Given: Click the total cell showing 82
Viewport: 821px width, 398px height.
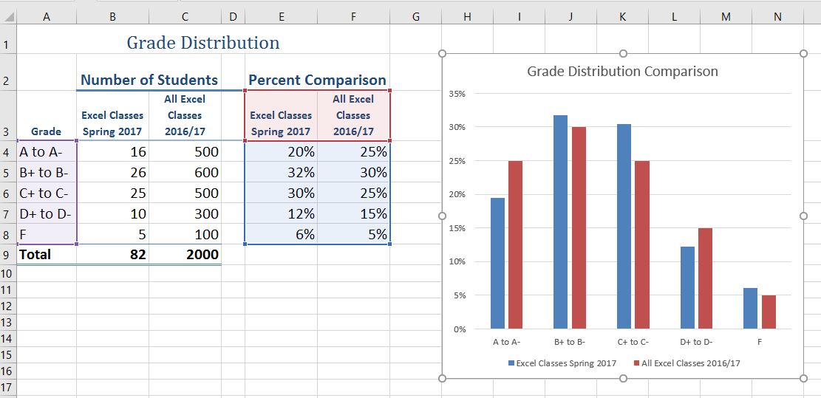Looking at the screenshot, I should coord(112,255).
